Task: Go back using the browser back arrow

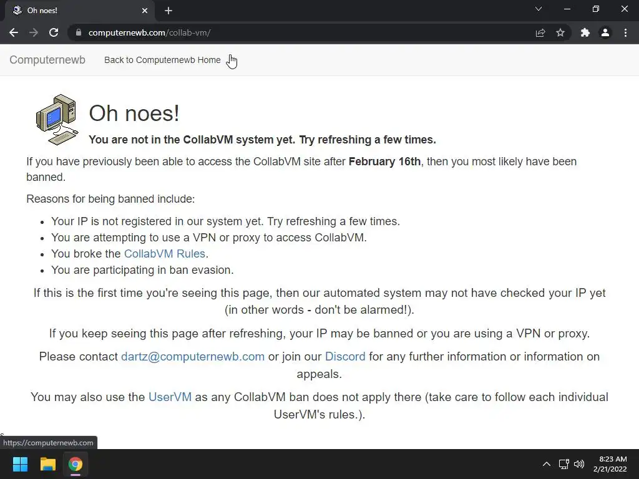Action: click(14, 32)
